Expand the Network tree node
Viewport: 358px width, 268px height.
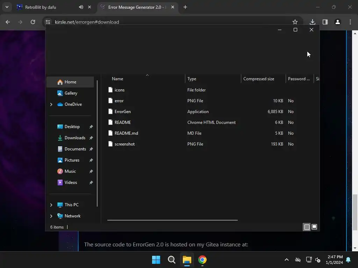51,216
